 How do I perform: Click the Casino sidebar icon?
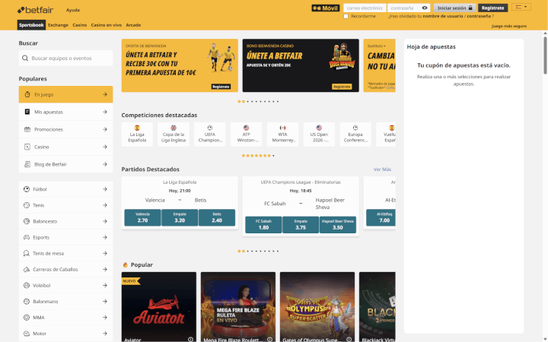click(x=27, y=147)
